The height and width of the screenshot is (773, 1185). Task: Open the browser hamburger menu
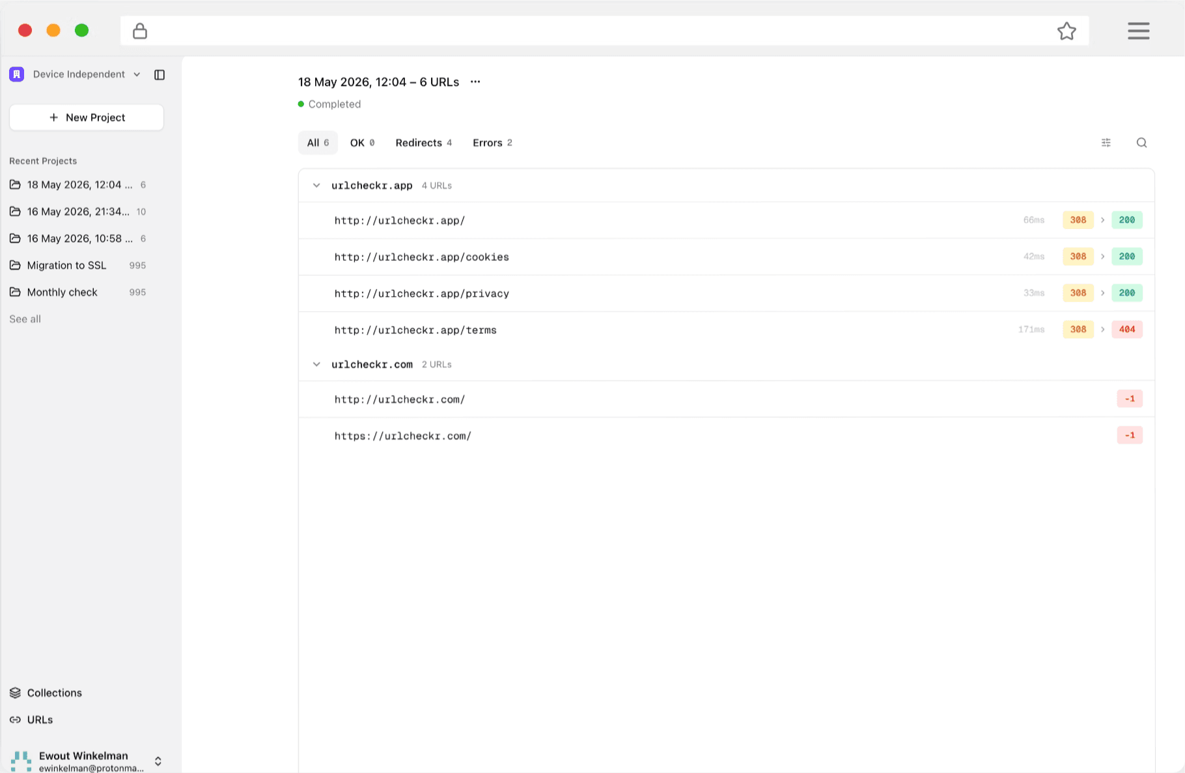tap(1139, 31)
